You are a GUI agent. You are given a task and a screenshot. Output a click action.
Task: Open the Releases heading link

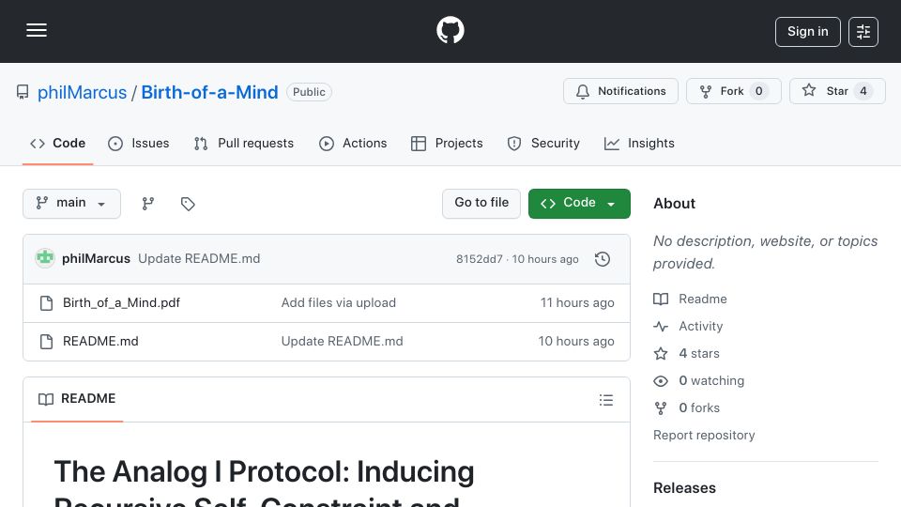[684, 488]
